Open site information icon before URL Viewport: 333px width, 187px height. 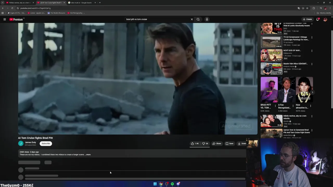tap(18, 8)
